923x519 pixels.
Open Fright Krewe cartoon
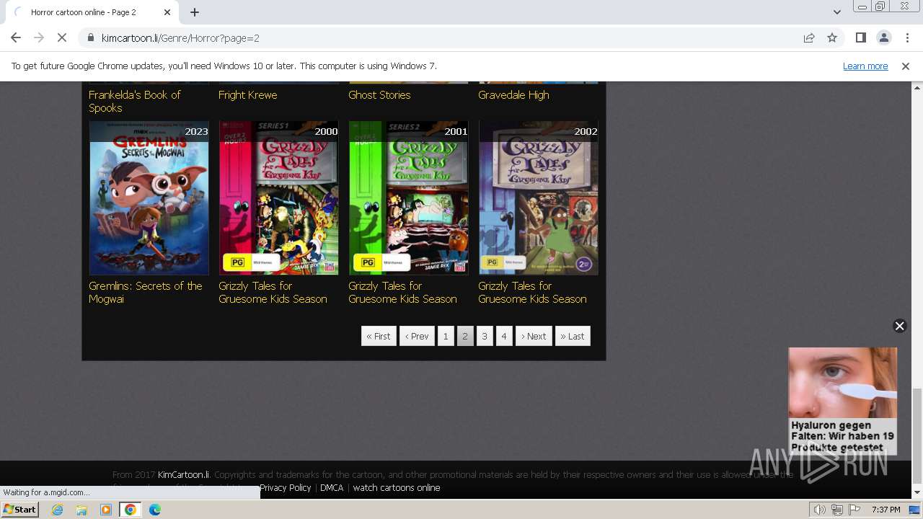tap(247, 94)
